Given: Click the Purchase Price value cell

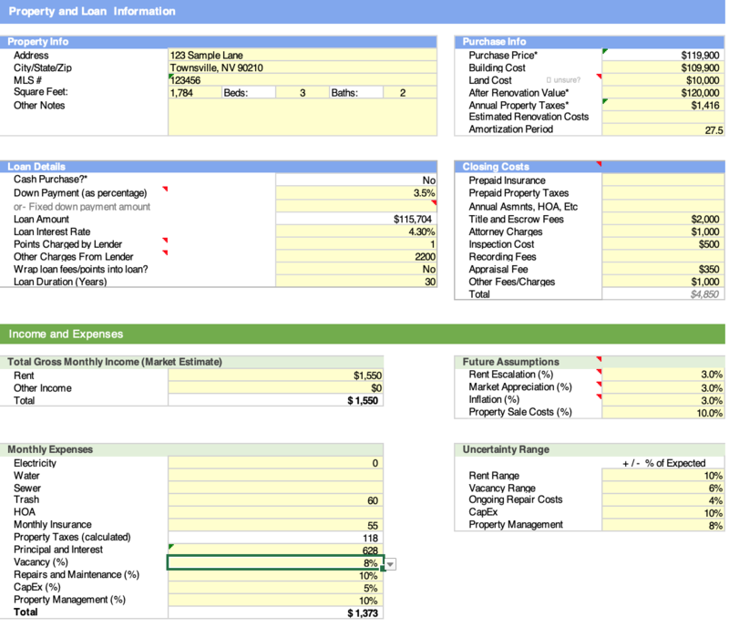Looking at the screenshot, I should [x=662, y=55].
